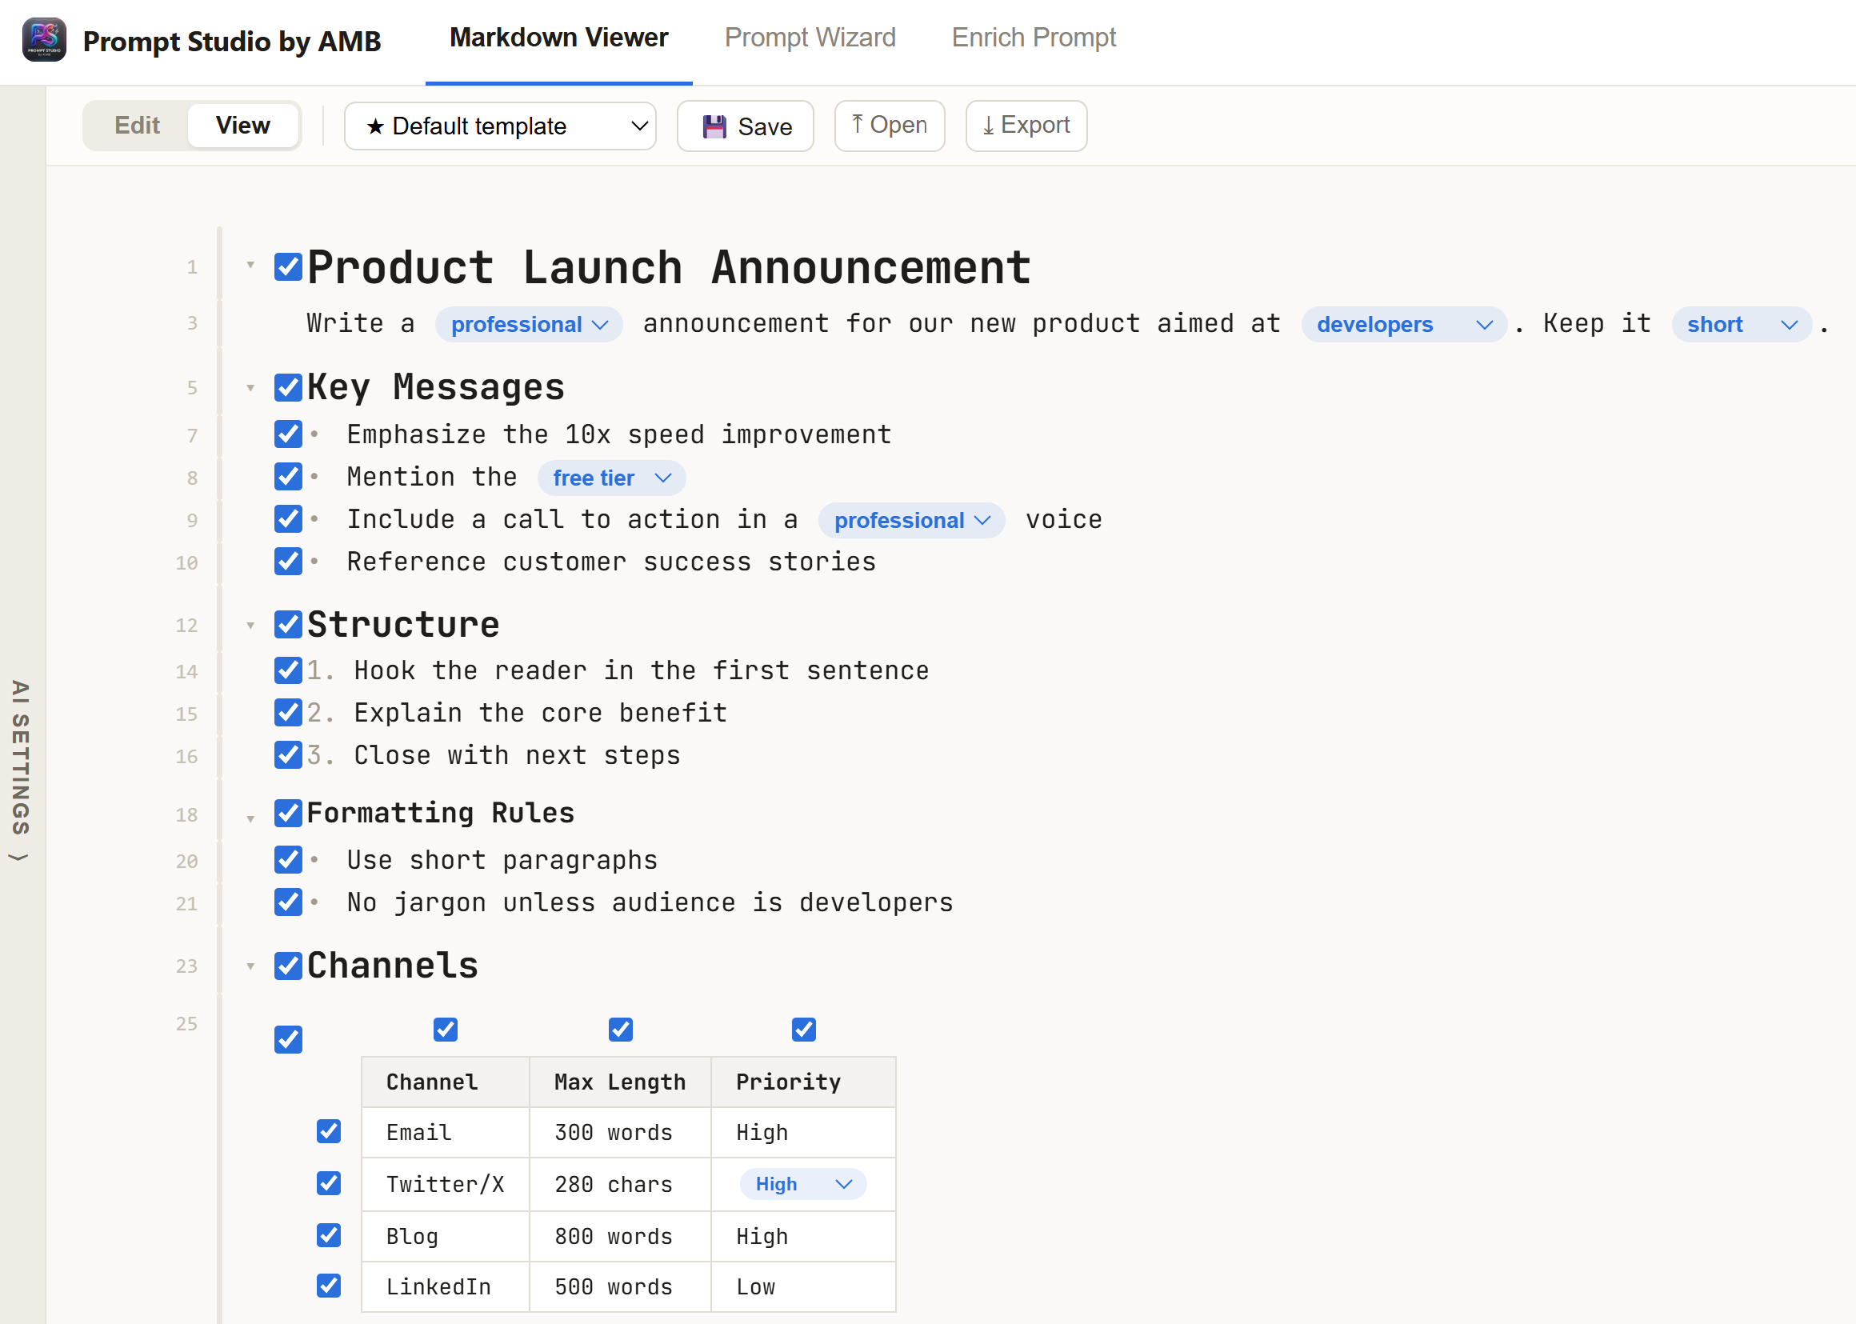The width and height of the screenshot is (1856, 1324).
Task: Open the free tier dropdown
Action: pyautogui.click(x=611, y=478)
